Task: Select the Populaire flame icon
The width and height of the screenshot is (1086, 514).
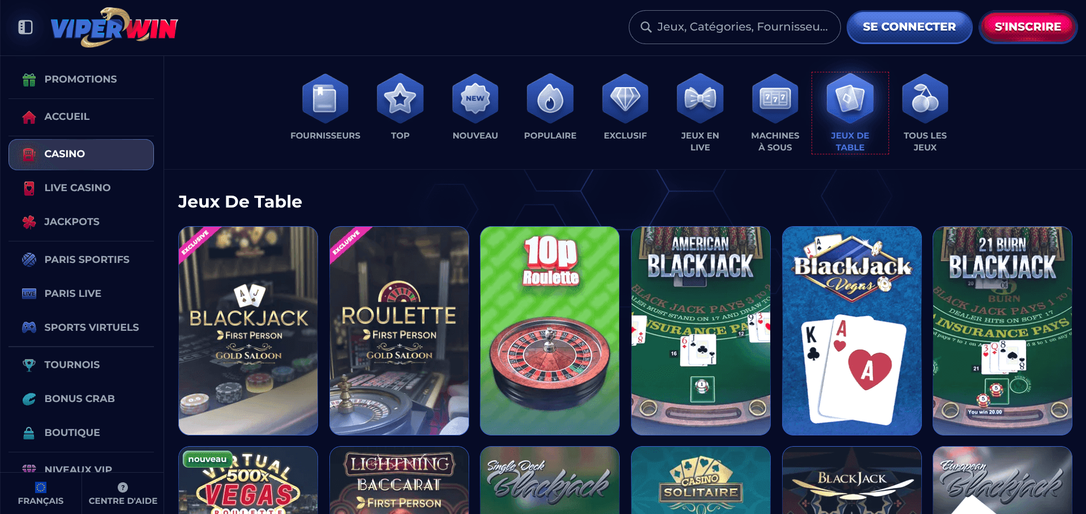Action: coord(550,99)
